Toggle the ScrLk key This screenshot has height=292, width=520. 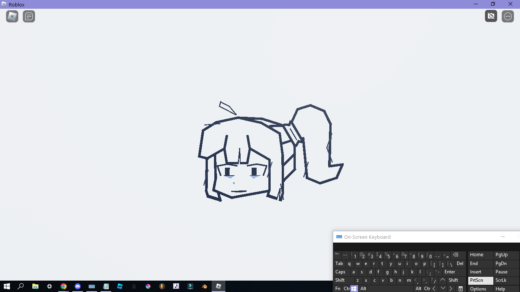(x=507, y=281)
